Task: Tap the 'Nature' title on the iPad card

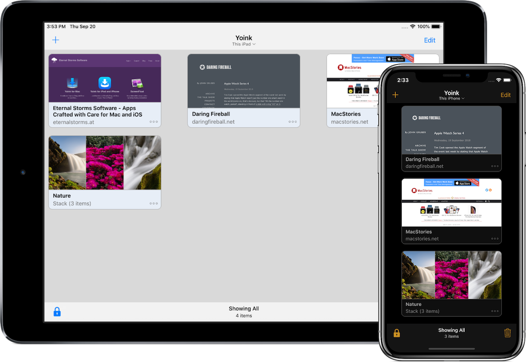Action: [x=62, y=196]
